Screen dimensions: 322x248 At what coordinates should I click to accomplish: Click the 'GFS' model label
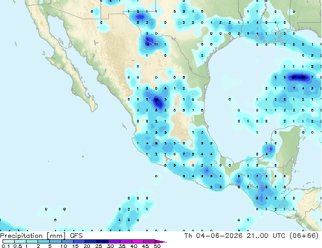pyautogui.click(x=76, y=236)
